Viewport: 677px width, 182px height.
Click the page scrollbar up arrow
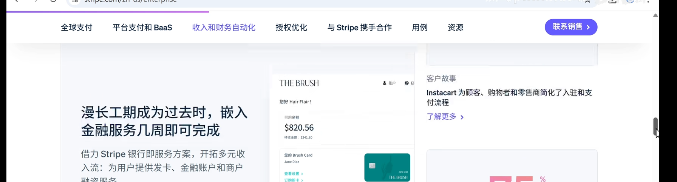pos(655,15)
